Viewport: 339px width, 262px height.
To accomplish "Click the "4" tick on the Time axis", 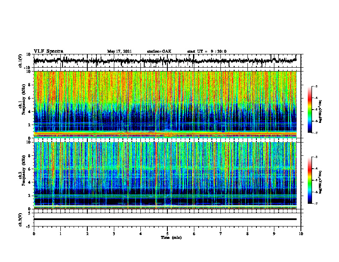I will [x=141, y=234].
